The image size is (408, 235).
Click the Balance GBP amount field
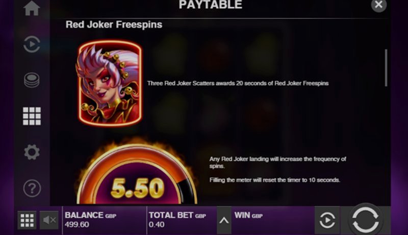[105, 220]
